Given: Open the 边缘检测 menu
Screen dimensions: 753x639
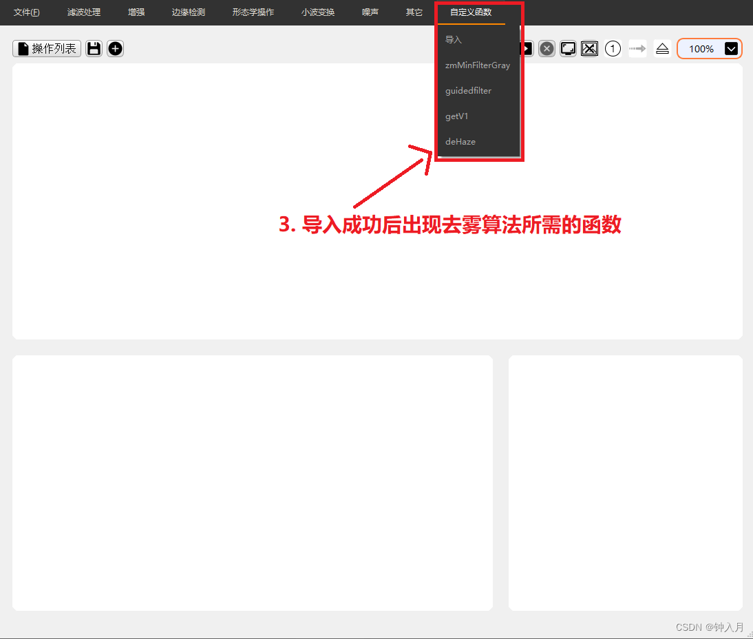Looking at the screenshot, I should (x=189, y=12).
